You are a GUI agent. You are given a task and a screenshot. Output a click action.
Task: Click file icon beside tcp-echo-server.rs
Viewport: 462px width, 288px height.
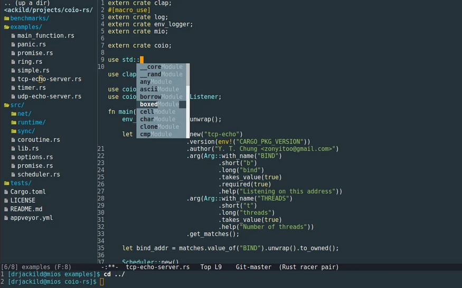point(13,79)
